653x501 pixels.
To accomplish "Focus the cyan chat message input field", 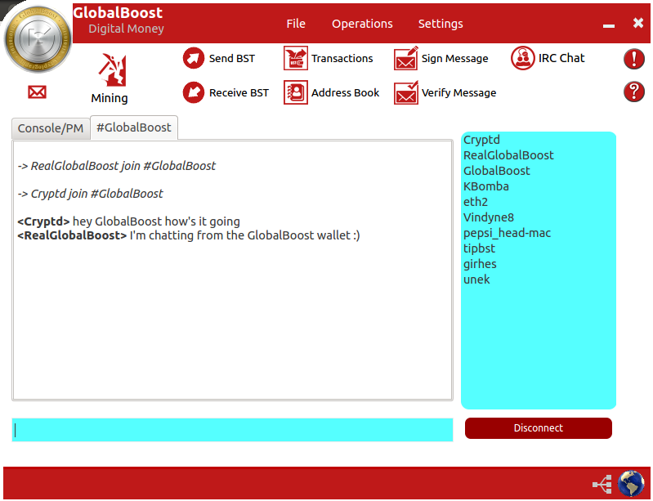I will click(232, 430).
